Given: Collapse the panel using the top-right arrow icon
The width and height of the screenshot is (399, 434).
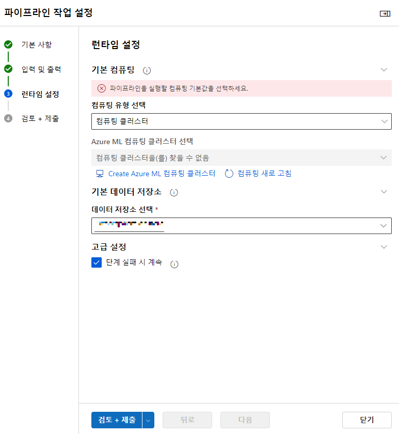Looking at the screenshot, I should pos(385,13).
